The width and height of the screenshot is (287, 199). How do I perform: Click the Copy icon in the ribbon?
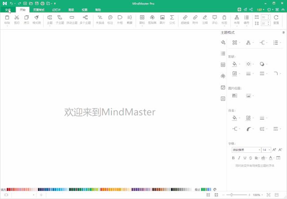tap(26, 20)
